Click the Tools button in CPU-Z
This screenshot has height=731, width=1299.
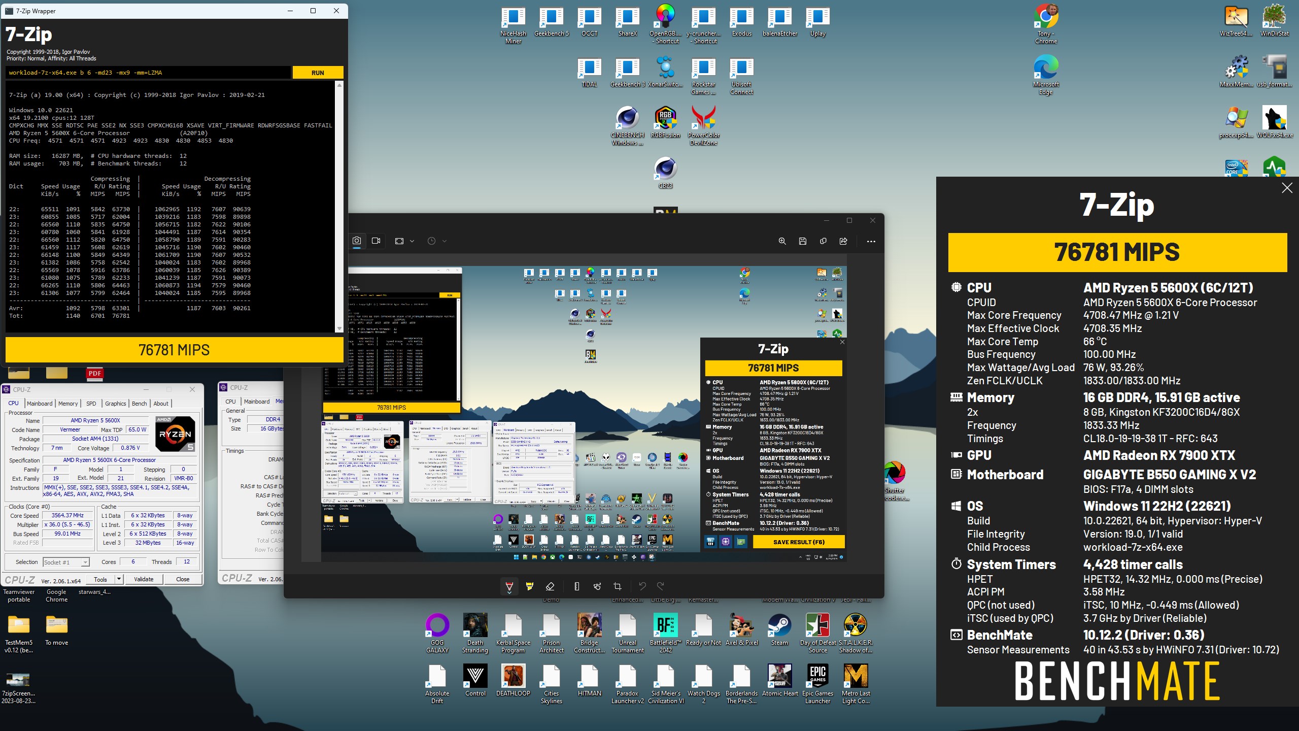click(100, 579)
